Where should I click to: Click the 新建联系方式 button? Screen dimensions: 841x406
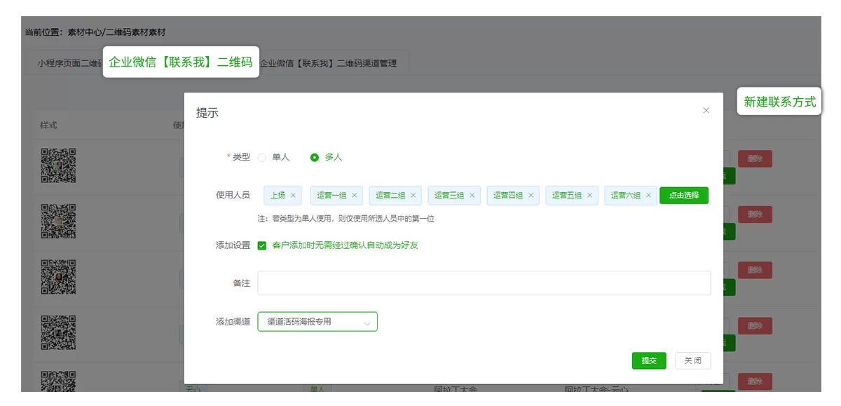click(x=779, y=101)
